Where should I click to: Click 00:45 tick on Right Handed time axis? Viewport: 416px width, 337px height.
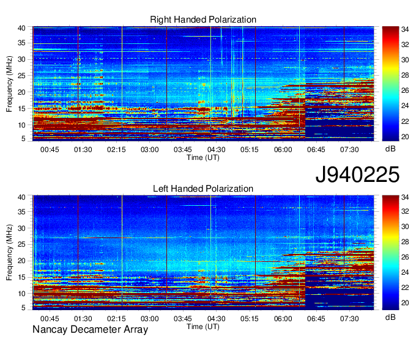click(x=50, y=150)
